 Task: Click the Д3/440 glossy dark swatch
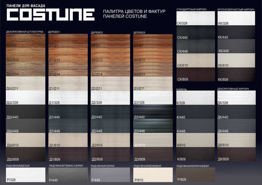(153, 112)
